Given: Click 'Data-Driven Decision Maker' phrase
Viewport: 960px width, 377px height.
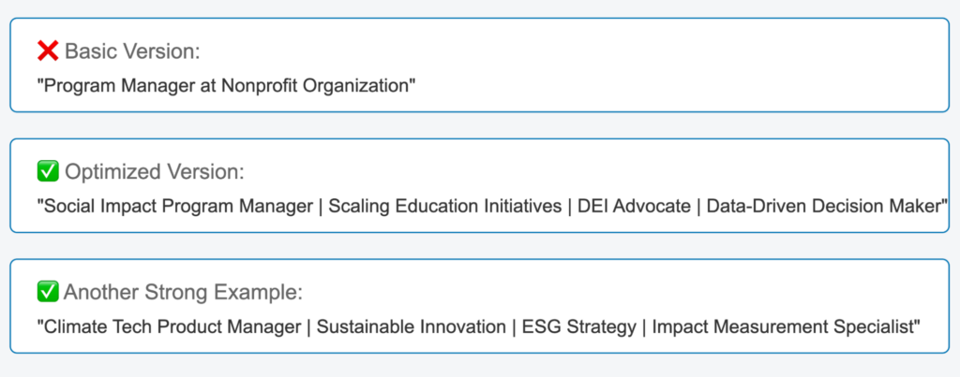Looking at the screenshot, I should tap(823, 206).
